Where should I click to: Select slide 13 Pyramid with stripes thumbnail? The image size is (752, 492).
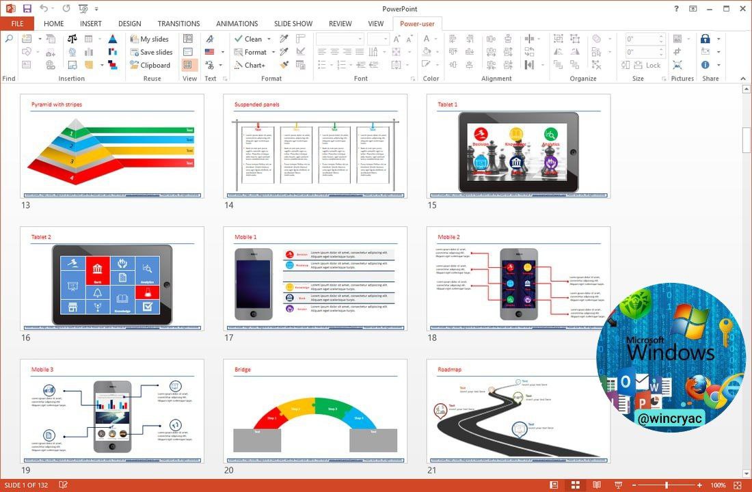[111, 146]
